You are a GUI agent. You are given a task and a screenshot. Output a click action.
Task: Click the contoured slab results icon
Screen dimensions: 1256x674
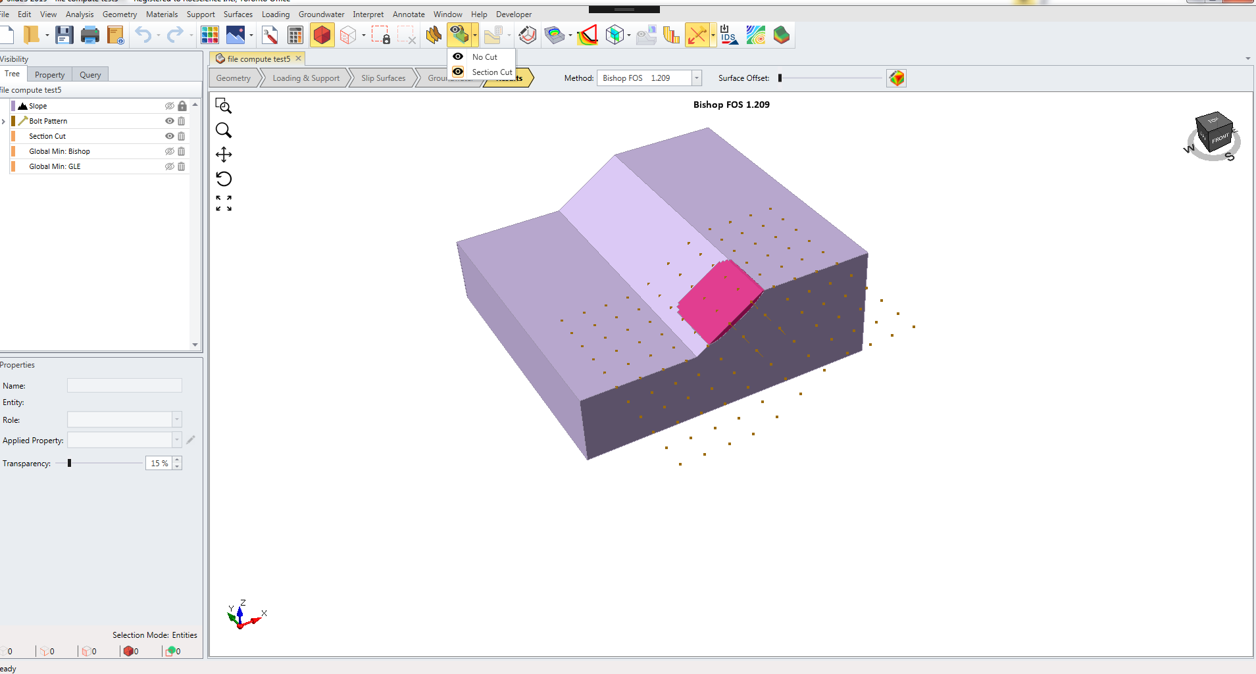[555, 35]
